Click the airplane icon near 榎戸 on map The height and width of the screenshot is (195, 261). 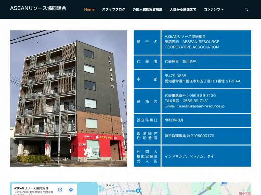click(113, 185)
